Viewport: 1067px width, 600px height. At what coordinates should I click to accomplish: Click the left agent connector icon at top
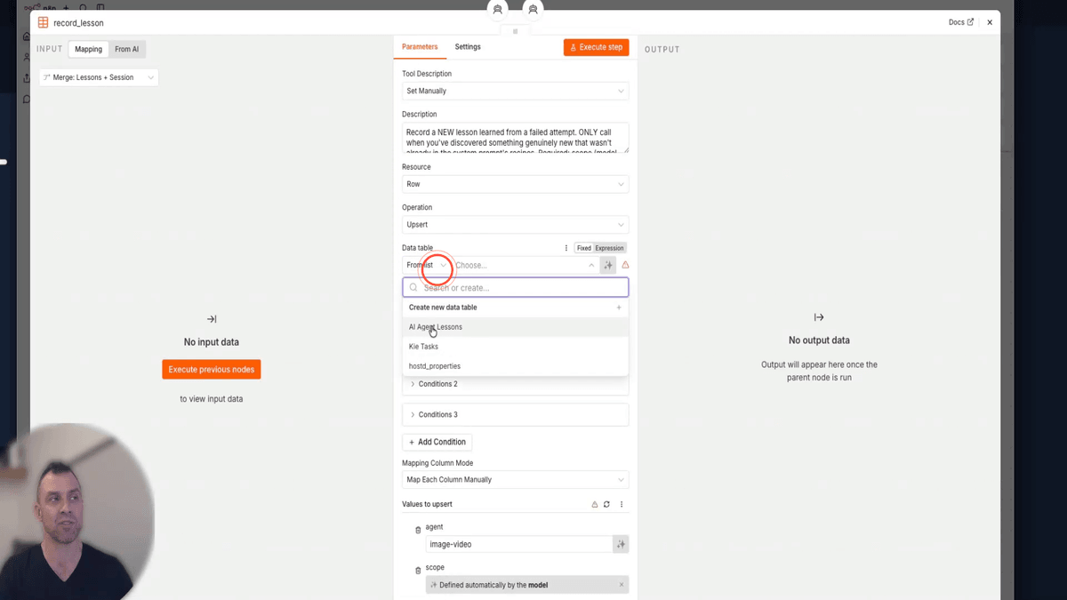click(x=498, y=10)
